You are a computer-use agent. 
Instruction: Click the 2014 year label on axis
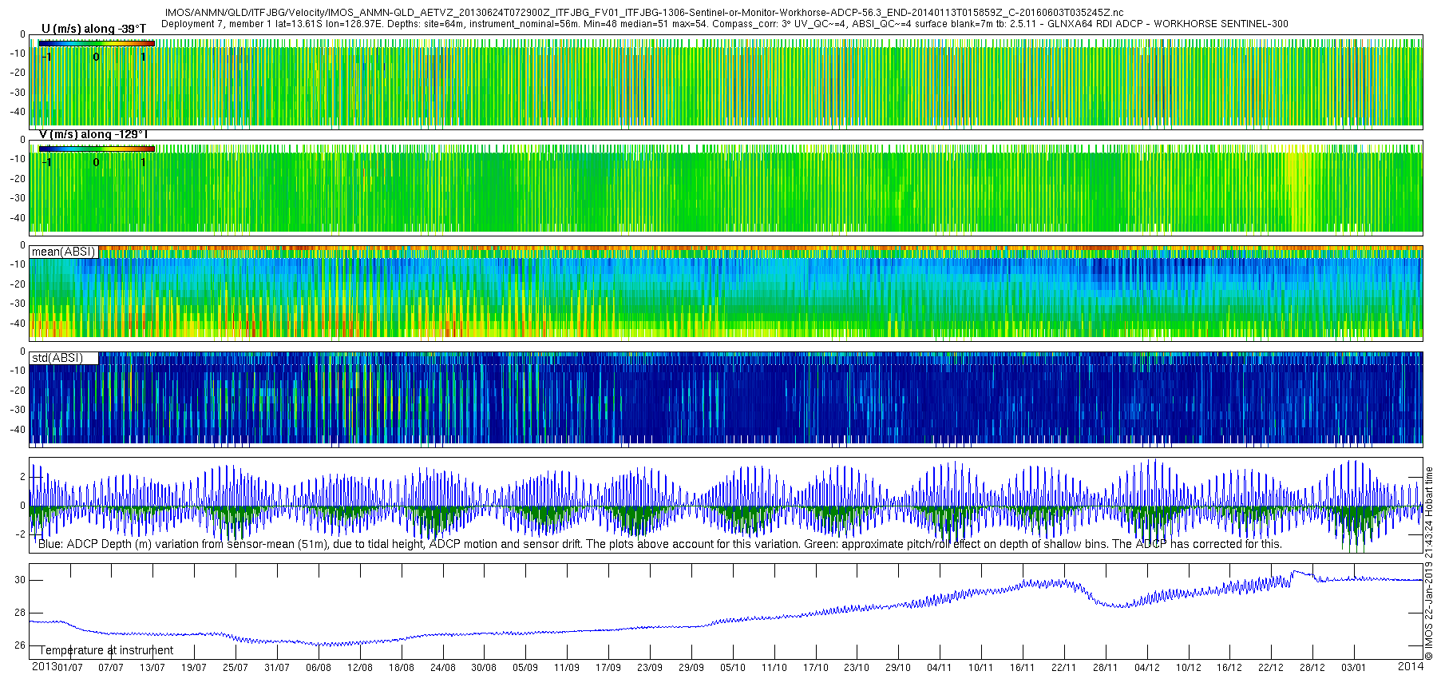pos(1411,667)
